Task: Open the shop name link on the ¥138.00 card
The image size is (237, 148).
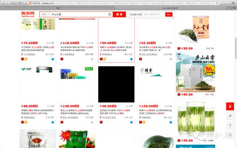Action: point(71,117)
